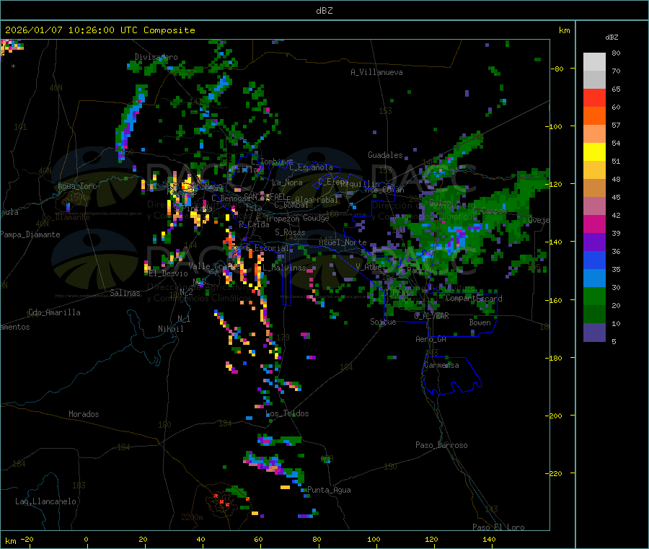Viewport: 649px width, 549px height.
Task: Click the -200 km vertical axis tick
Action: pyautogui.click(x=555, y=416)
